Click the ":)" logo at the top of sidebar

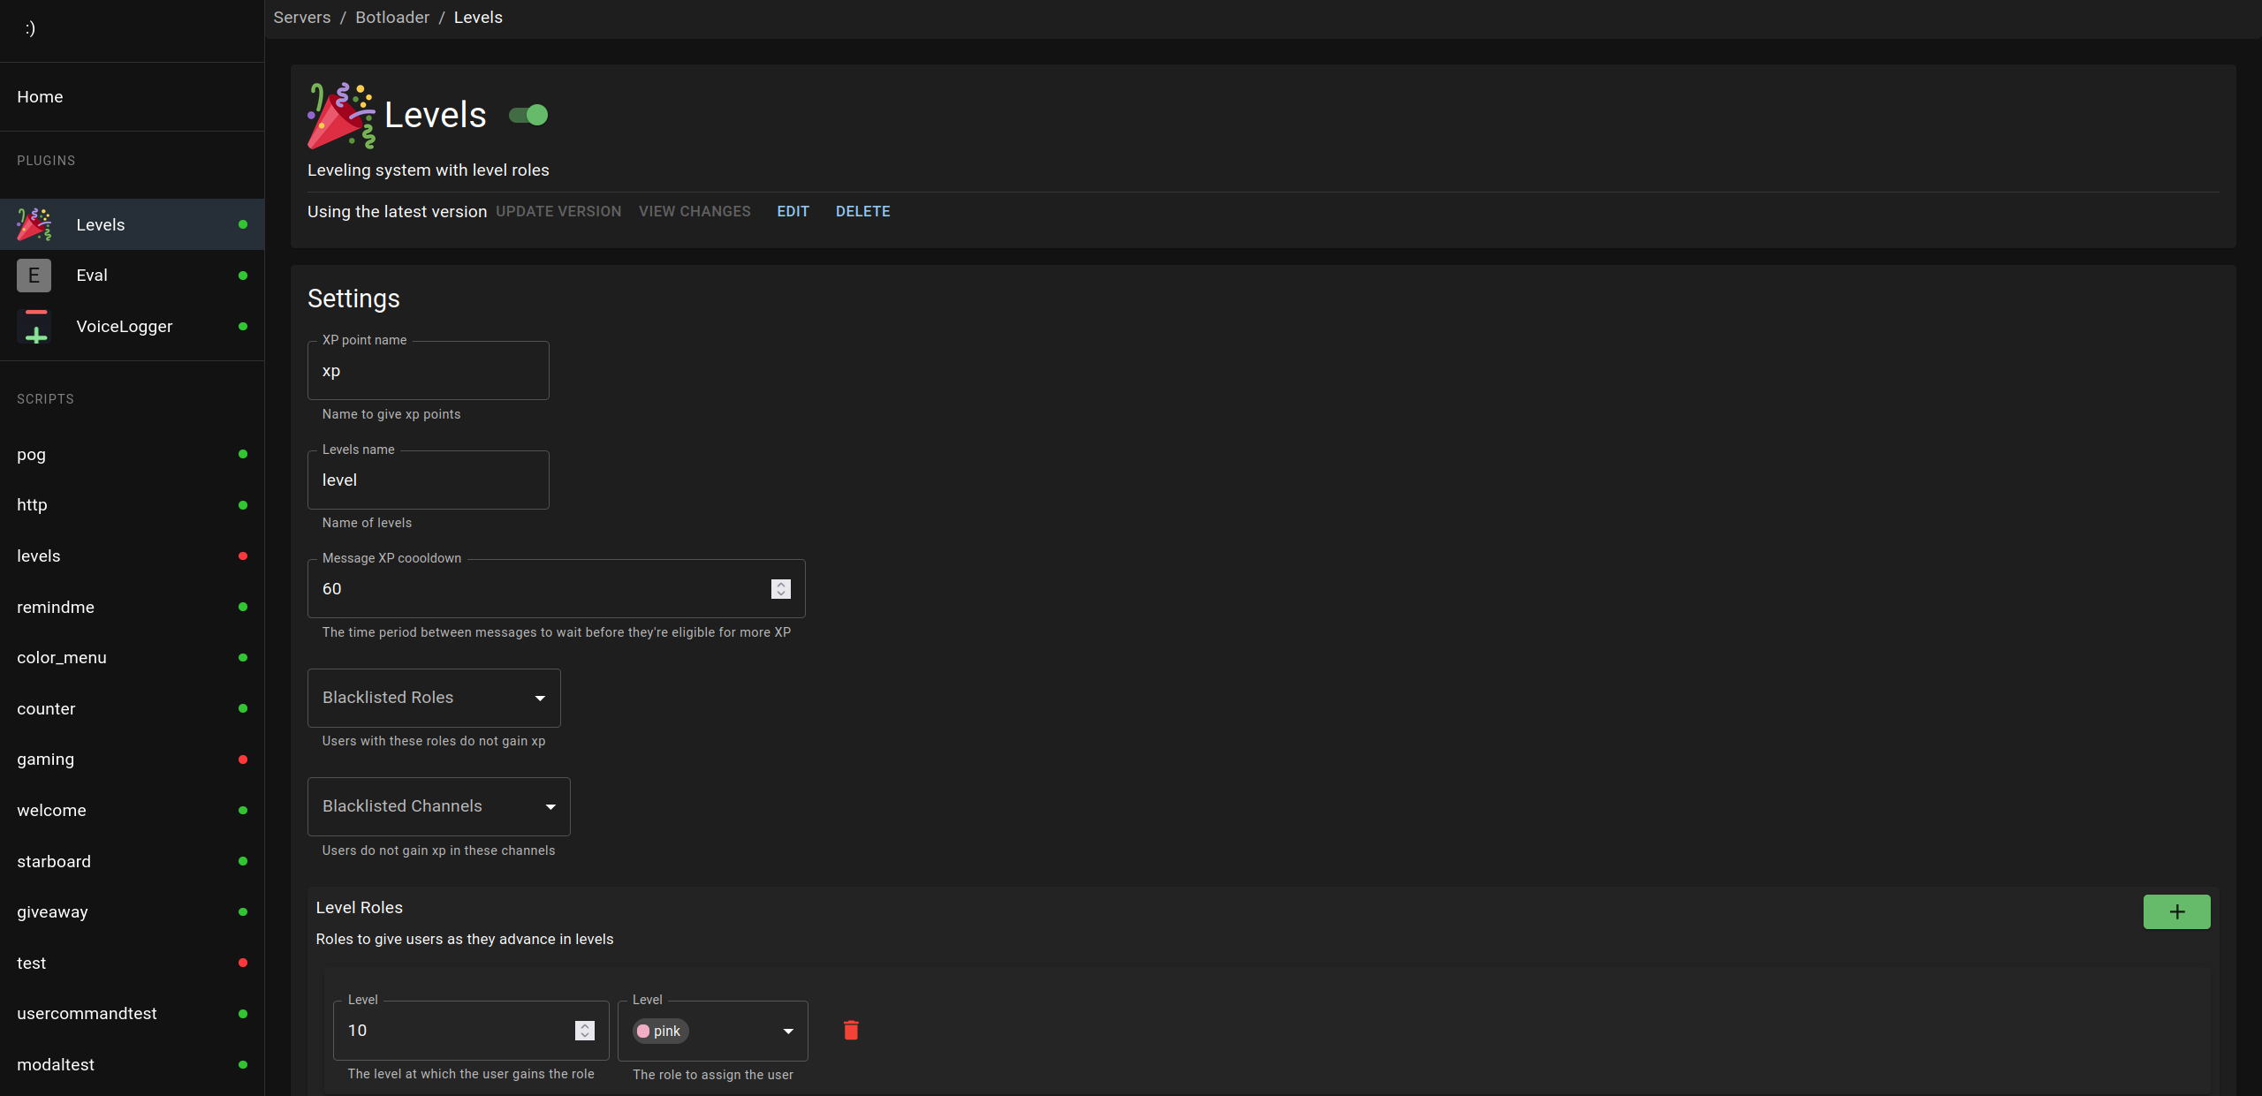pos(31,27)
